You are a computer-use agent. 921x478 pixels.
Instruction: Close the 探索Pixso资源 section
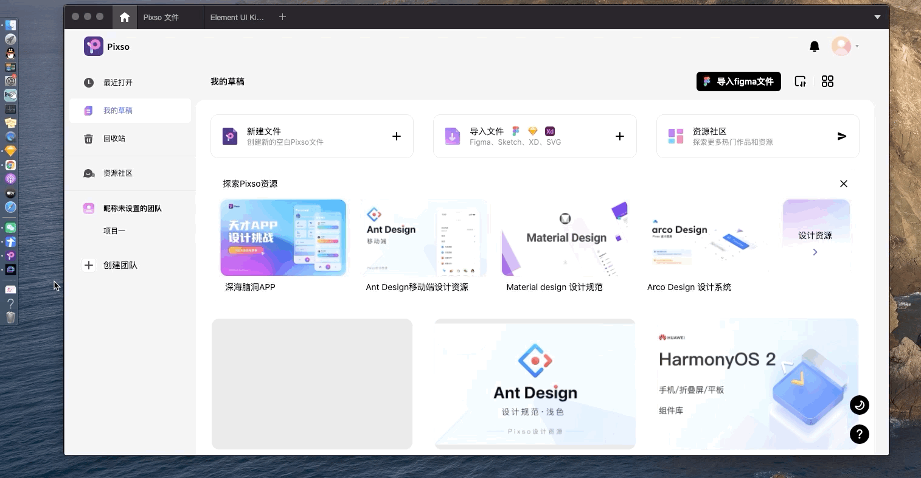(x=844, y=184)
